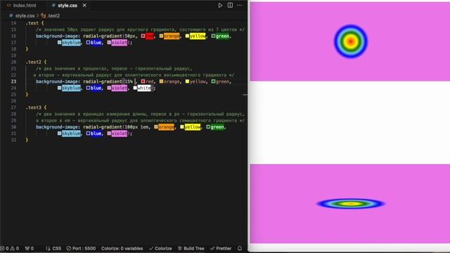Image resolution: width=450 pixels, height=253 pixels.
Task: Open the red color swatch on line 16
Action: (143, 36)
